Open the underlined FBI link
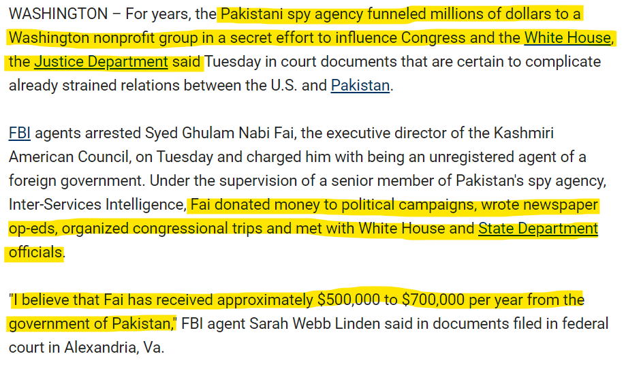 (x=20, y=133)
